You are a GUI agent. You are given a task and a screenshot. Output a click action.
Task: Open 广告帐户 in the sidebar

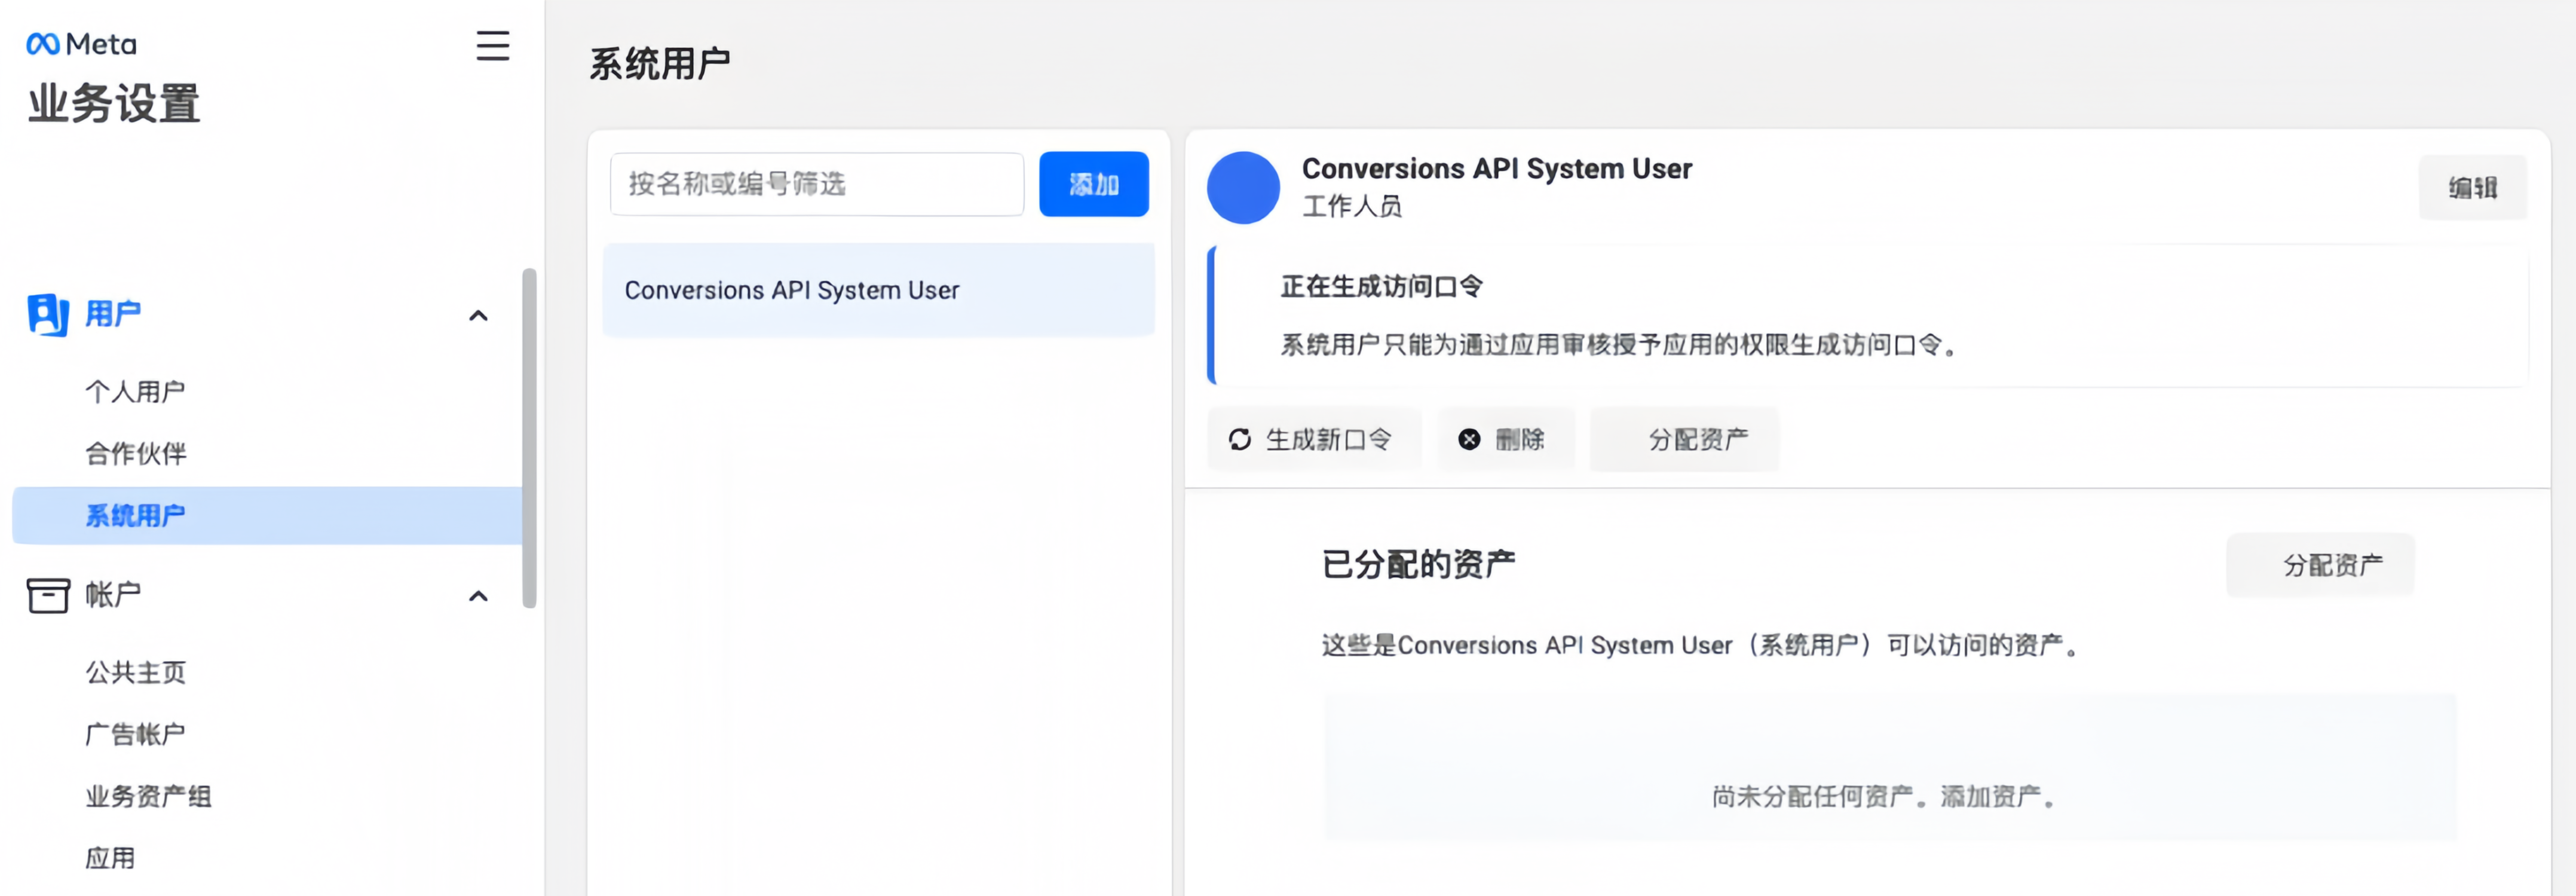[x=135, y=734]
